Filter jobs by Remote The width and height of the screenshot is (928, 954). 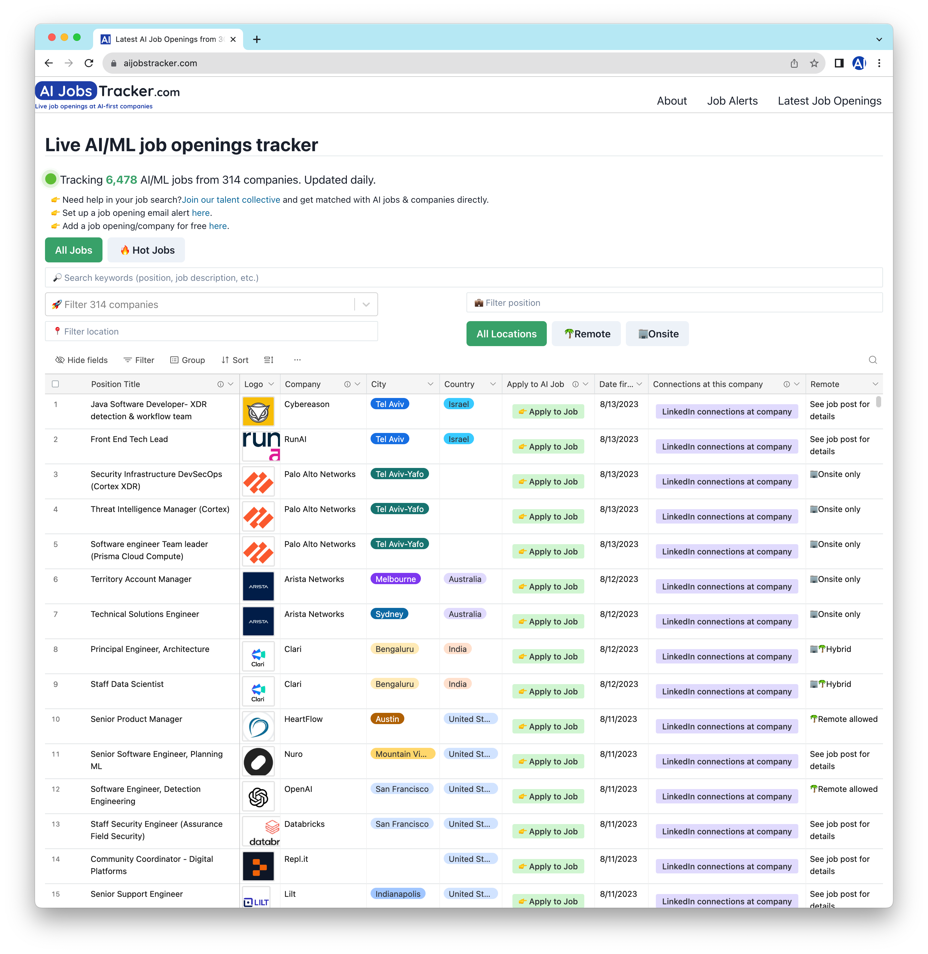(x=586, y=334)
